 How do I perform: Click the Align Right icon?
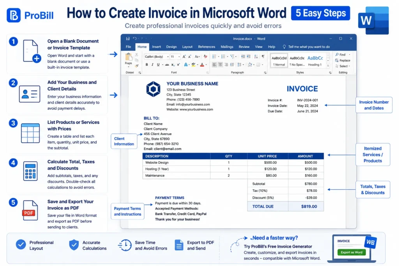pos(226,65)
